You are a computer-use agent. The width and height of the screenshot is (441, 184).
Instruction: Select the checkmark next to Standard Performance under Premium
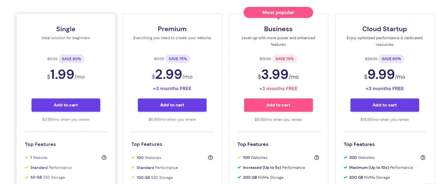(x=133, y=167)
